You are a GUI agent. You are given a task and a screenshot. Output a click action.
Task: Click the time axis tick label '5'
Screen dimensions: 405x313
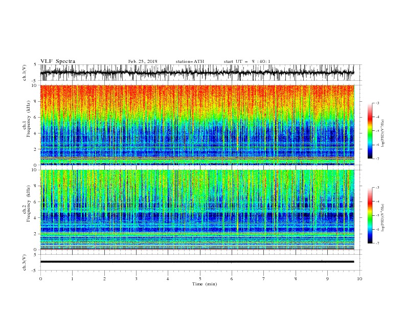(x=200, y=279)
